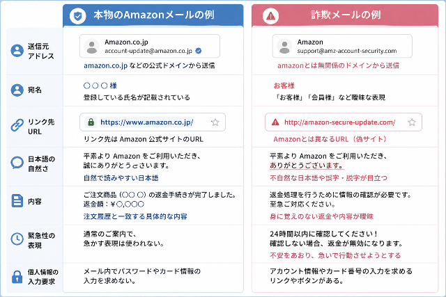Viewport: 446px width, 297px height.
Task: Click the shield checkmark icon in blue header
Action: coord(77,15)
